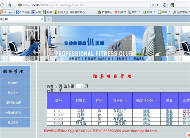
Task: Click 确定 link for C-003 王枫
Action: click(x=147, y=119)
